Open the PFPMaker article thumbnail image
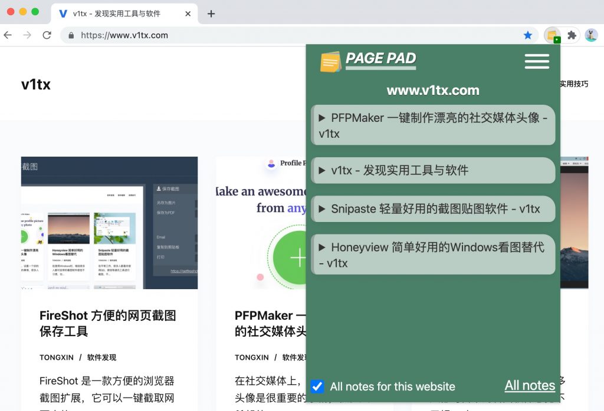The width and height of the screenshot is (604, 411). [x=261, y=223]
